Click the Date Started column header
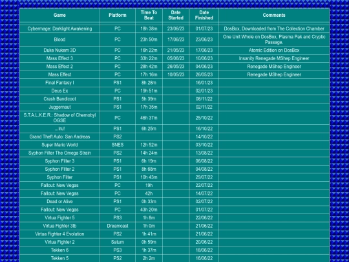This screenshot has height=262, width=349. (176, 15)
